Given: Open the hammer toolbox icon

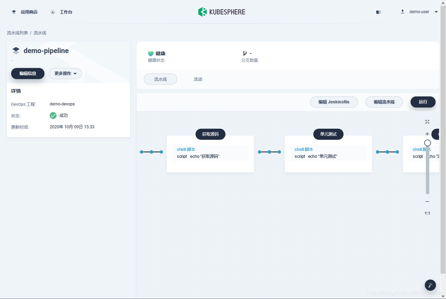Looking at the screenshot, I should pos(430,285).
